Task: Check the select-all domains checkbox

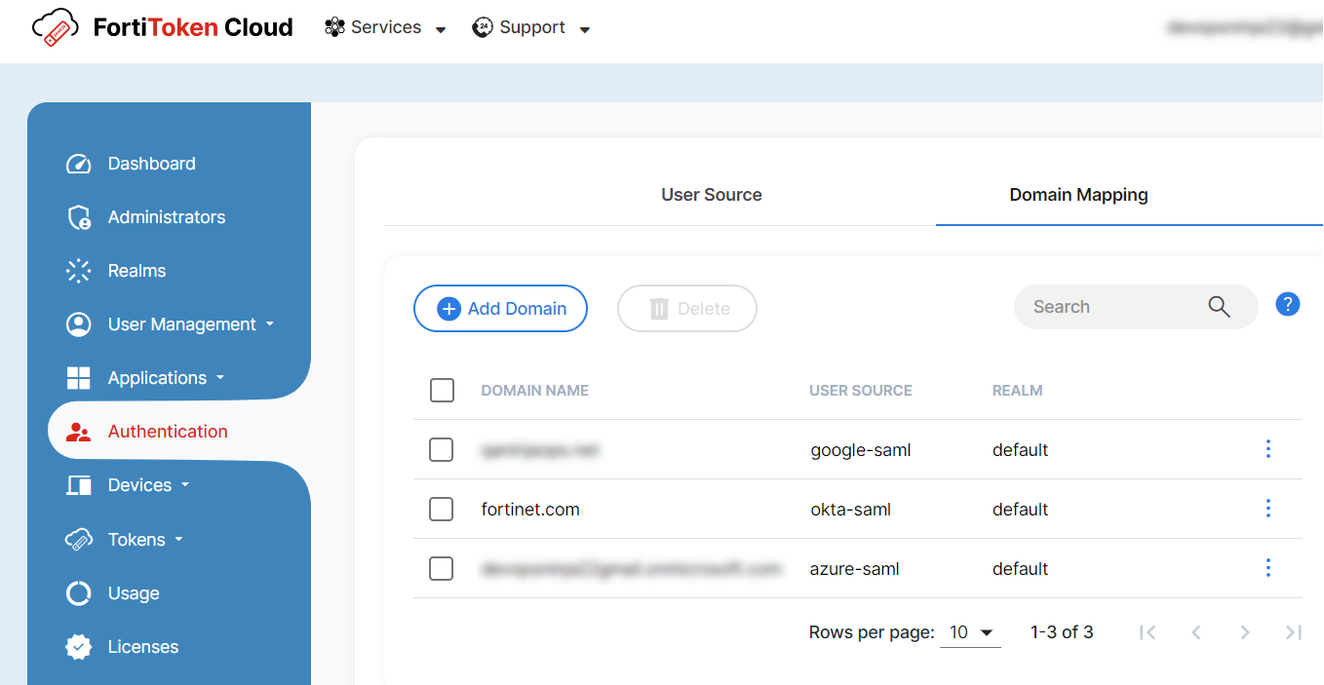Action: click(442, 390)
